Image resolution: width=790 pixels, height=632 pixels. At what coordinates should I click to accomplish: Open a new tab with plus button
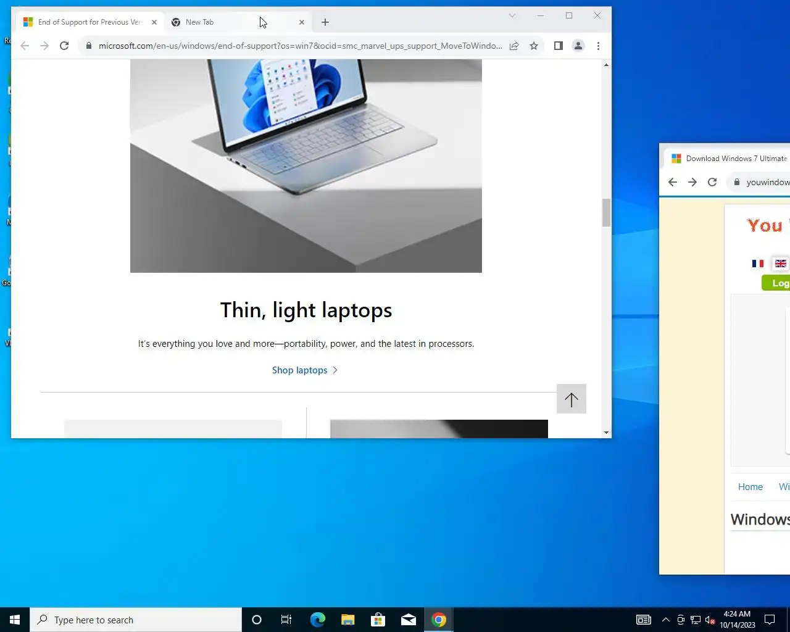(x=325, y=22)
